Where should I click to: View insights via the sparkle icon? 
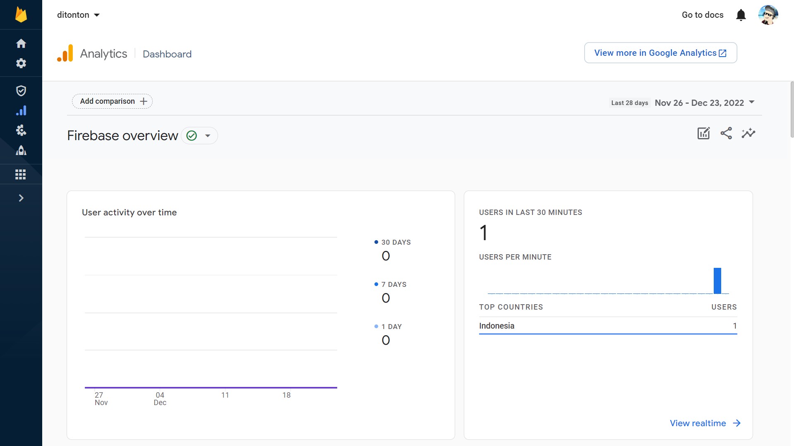click(748, 133)
